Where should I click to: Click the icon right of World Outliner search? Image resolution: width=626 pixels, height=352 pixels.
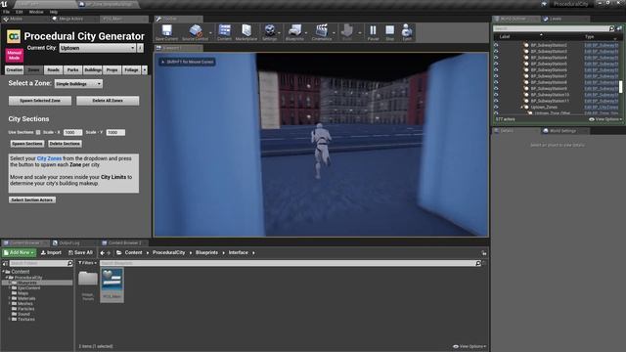(619, 28)
